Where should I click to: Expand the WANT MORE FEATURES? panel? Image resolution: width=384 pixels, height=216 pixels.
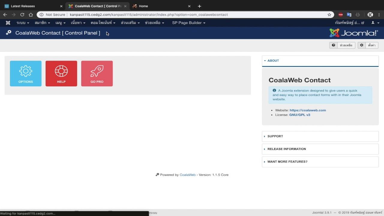coord(320,162)
